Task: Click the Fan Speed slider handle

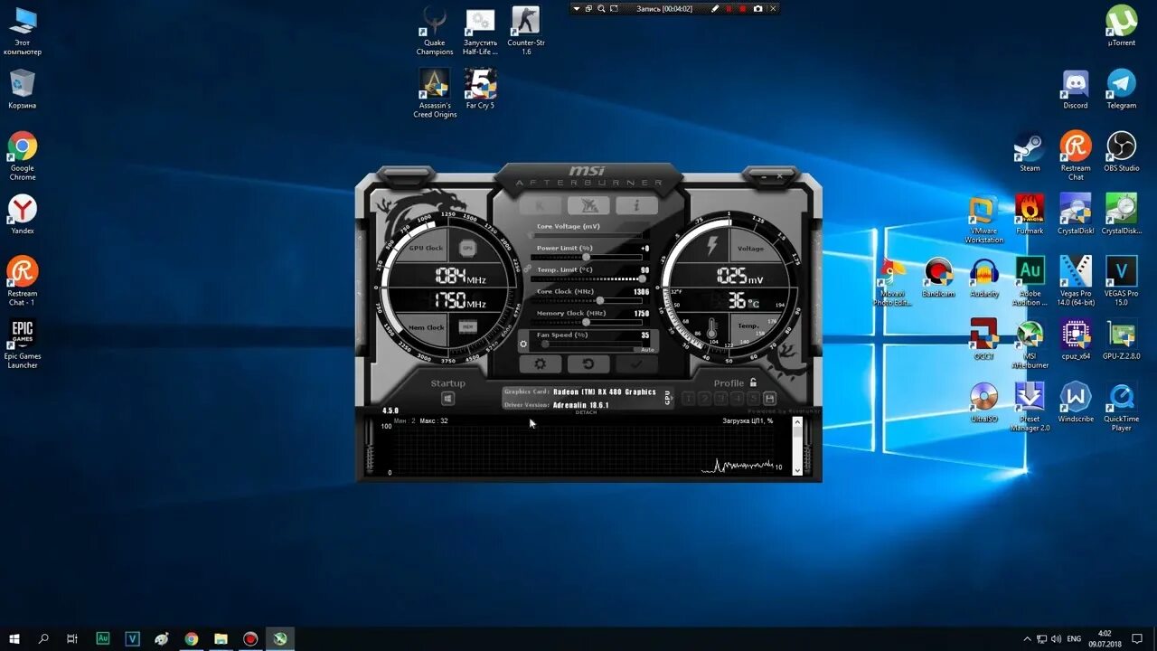Action: [x=545, y=344]
